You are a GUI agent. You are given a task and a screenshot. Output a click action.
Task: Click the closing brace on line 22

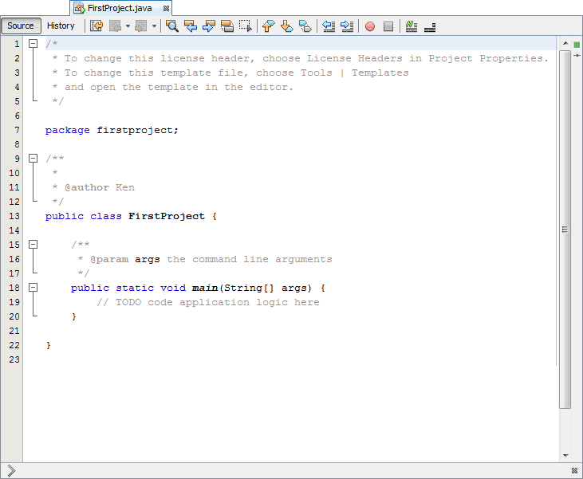click(49, 345)
